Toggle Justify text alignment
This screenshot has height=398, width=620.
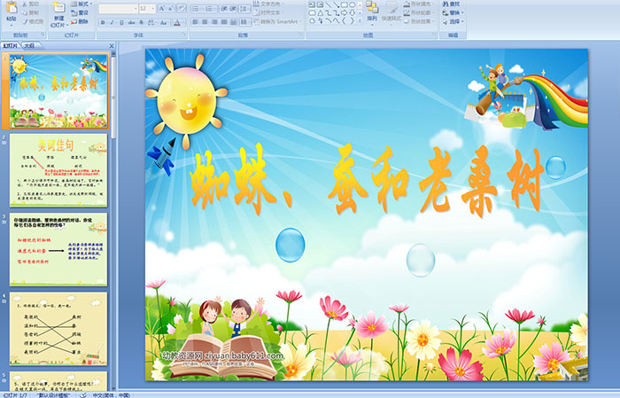pyautogui.click(x=224, y=22)
